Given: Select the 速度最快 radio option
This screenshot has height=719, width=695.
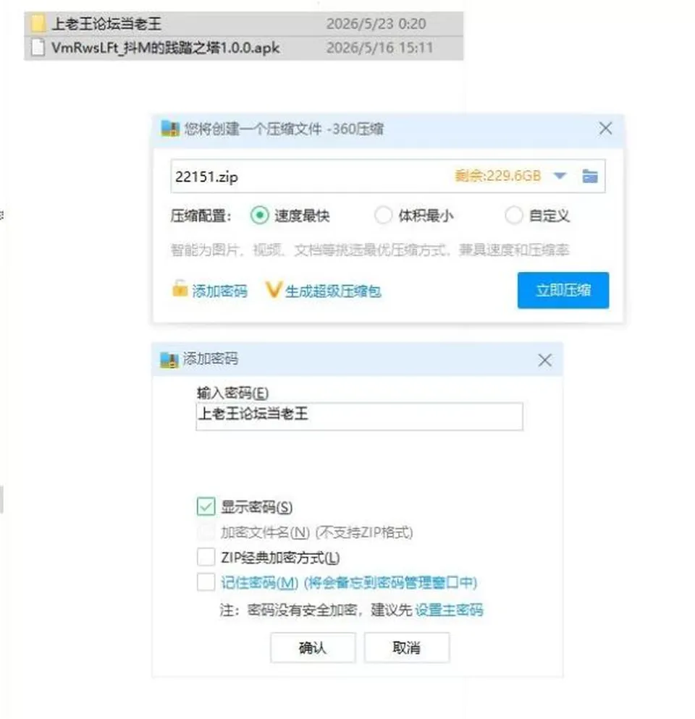Looking at the screenshot, I should 259,215.
